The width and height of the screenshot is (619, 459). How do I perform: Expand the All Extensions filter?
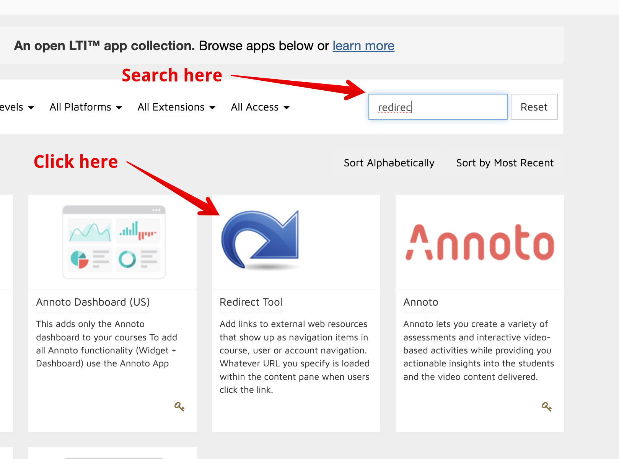point(176,107)
